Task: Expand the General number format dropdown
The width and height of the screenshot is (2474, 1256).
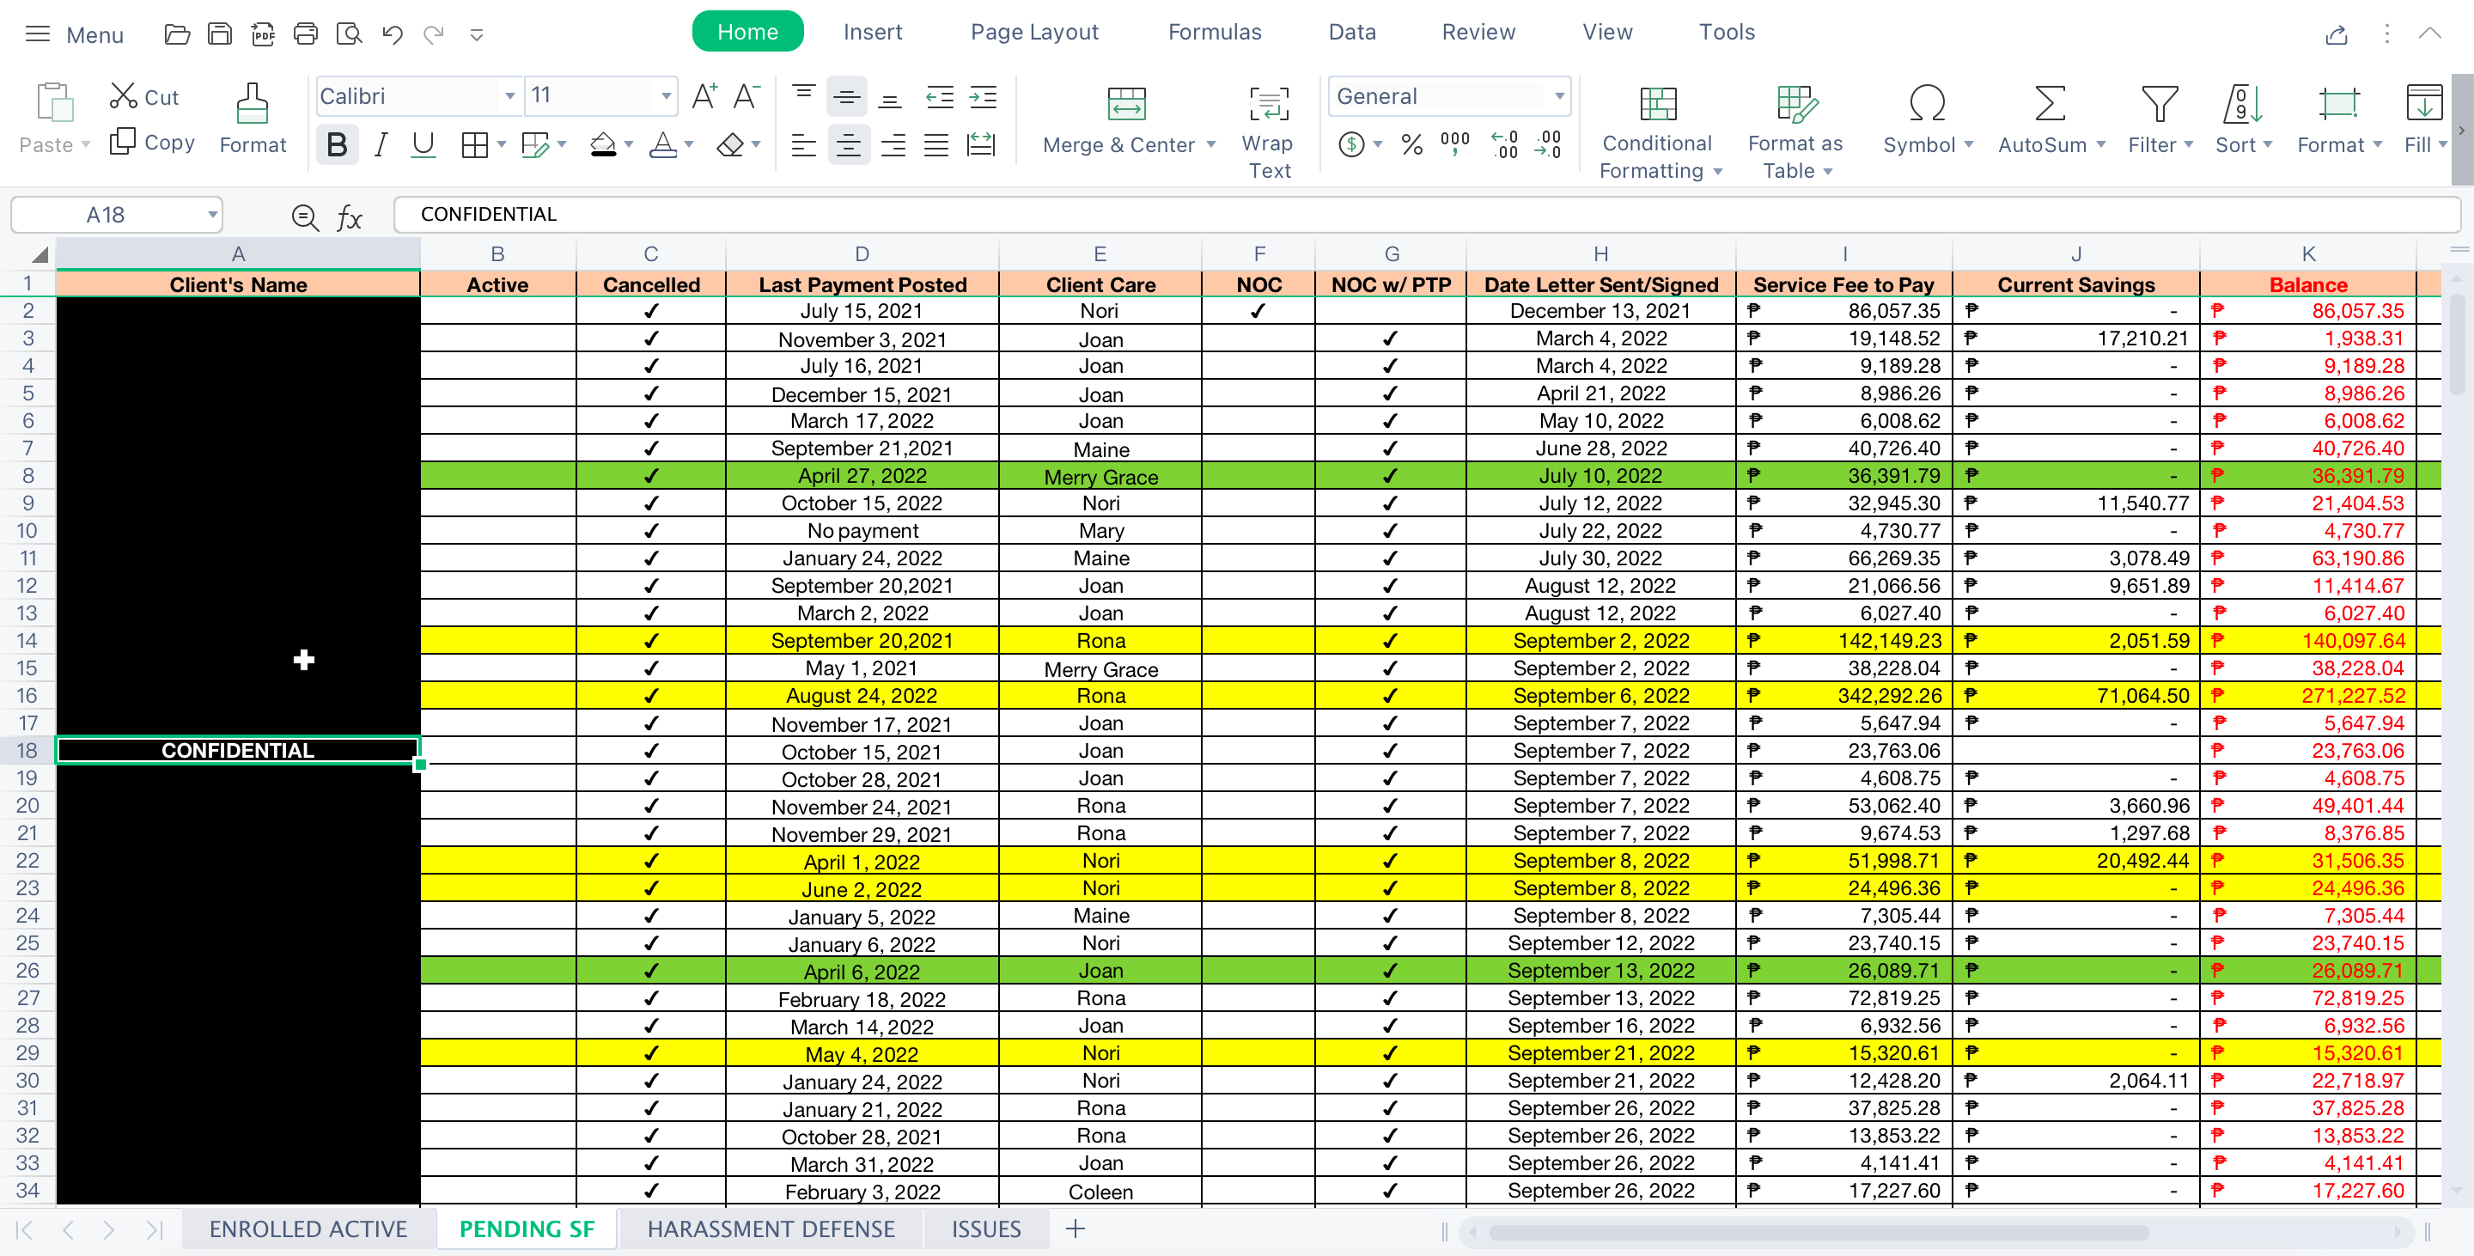Action: click(x=1559, y=96)
